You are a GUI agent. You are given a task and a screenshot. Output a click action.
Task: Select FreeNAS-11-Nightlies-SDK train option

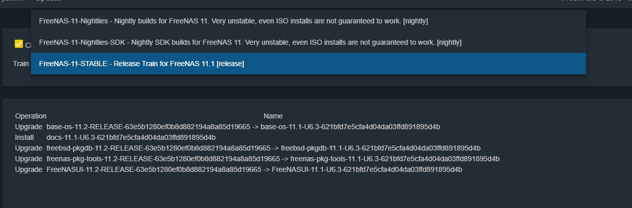pyautogui.click(x=308, y=42)
